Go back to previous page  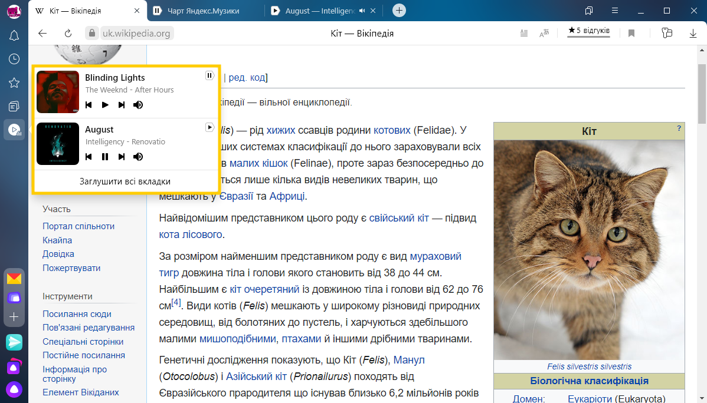pos(42,34)
